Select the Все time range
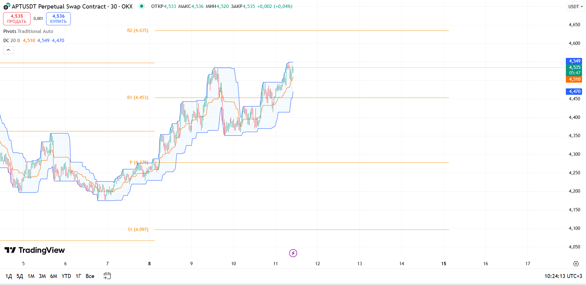Image resolution: width=586 pixels, height=285 pixels. (90, 276)
